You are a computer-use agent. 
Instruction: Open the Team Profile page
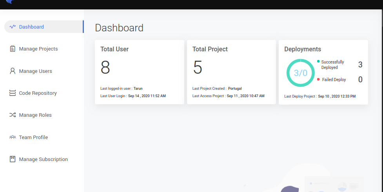point(33,138)
